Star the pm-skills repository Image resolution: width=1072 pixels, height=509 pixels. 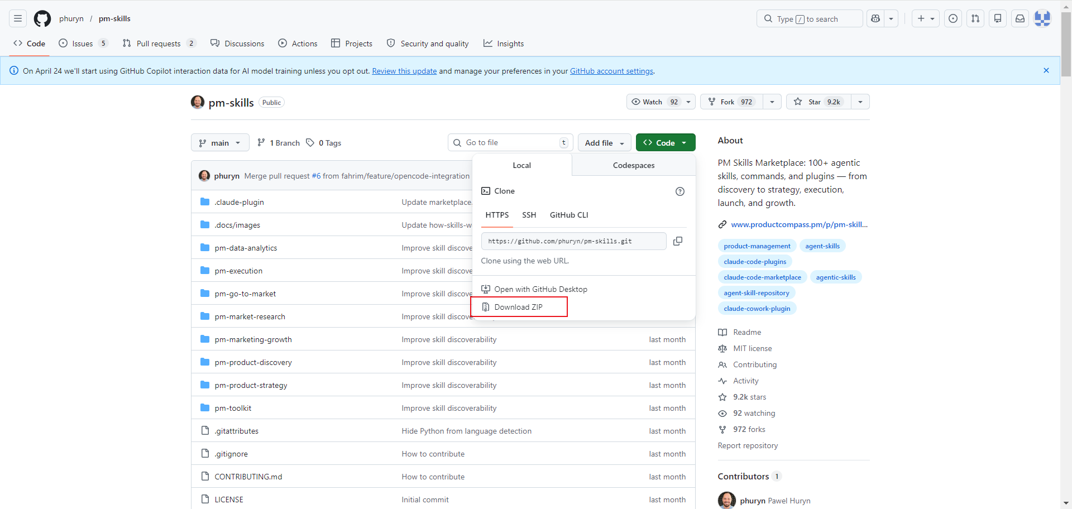point(819,102)
